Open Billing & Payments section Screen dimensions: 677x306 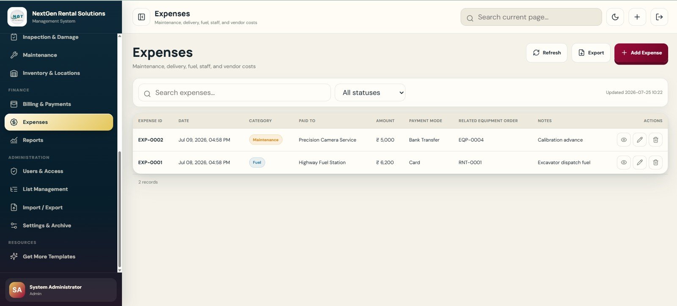click(59, 104)
